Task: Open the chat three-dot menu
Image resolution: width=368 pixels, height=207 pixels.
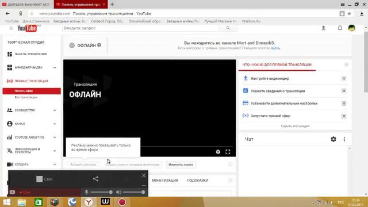Action: [344, 139]
